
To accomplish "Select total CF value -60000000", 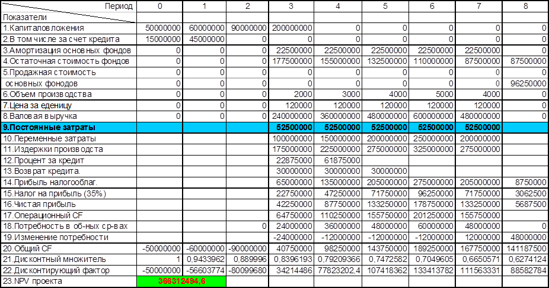I will (205, 248).
